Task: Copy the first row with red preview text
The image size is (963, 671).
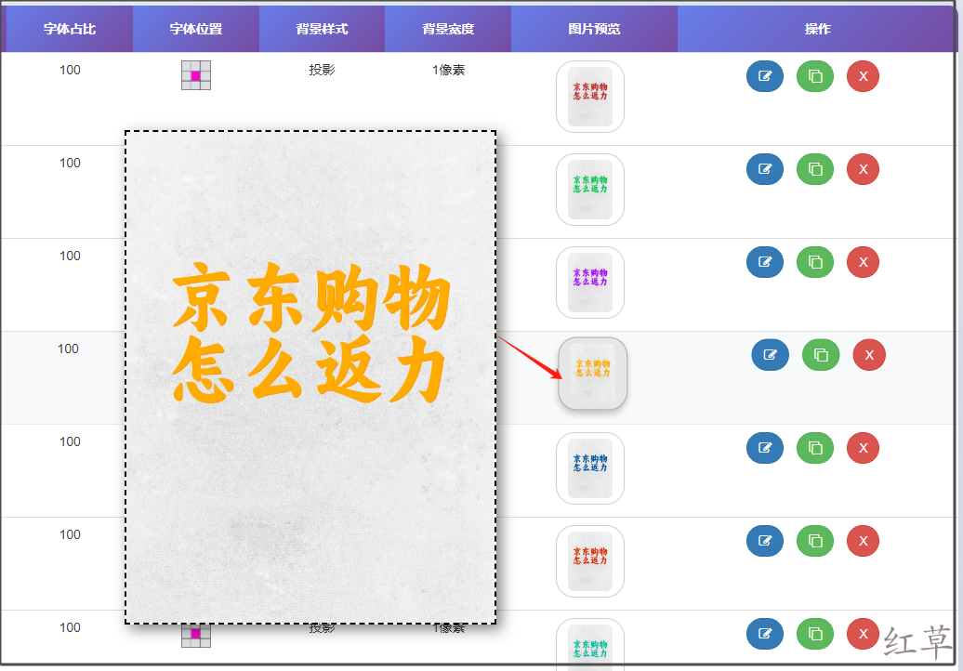Action: point(815,76)
